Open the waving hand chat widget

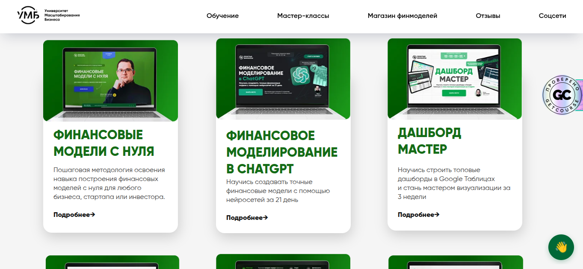click(x=561, y=247)
